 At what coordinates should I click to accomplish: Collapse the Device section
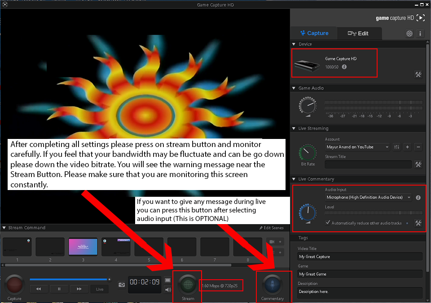[294, 44]
